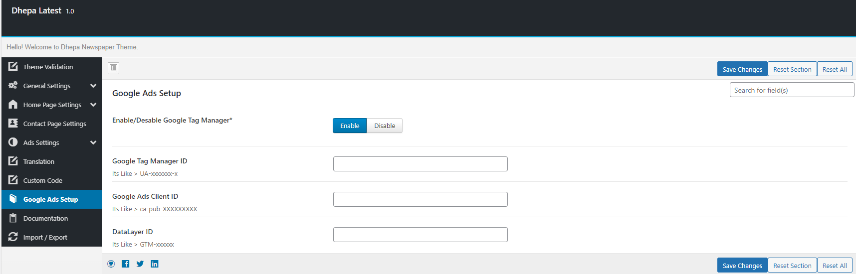Click the Theme Validation sidebar icon
Screen dimensions: 856x274
13,66
